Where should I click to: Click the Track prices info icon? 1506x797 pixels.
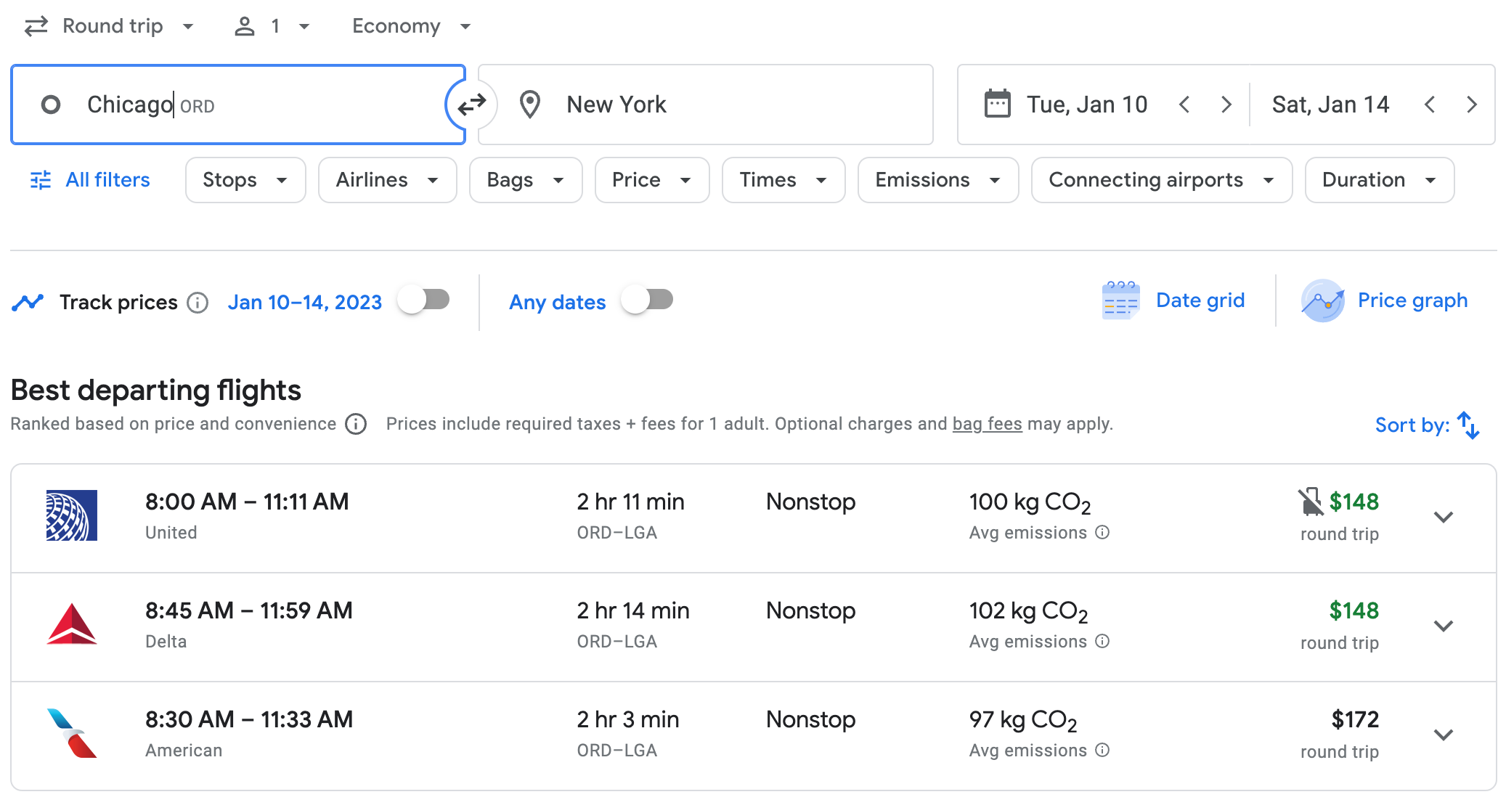(198, 302)
